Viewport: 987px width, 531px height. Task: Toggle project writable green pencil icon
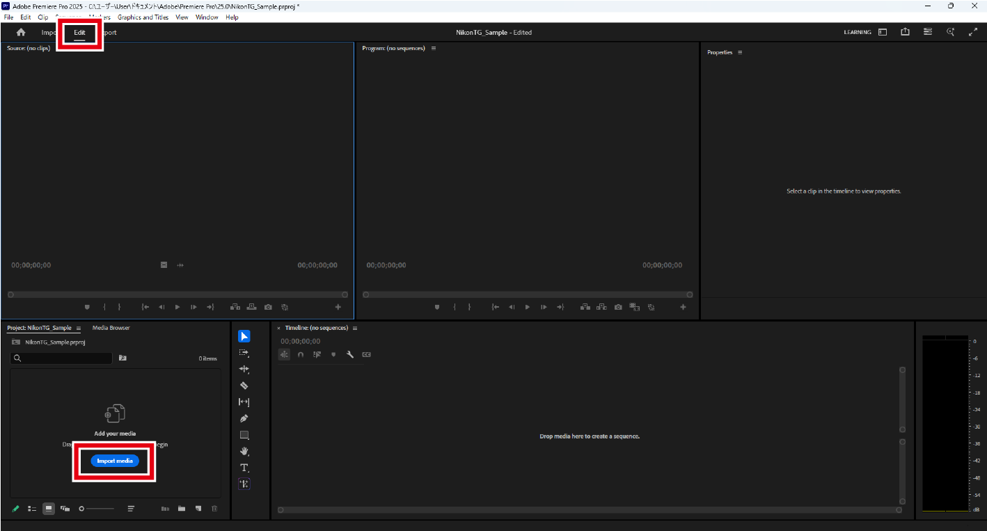tap(16, 509)
